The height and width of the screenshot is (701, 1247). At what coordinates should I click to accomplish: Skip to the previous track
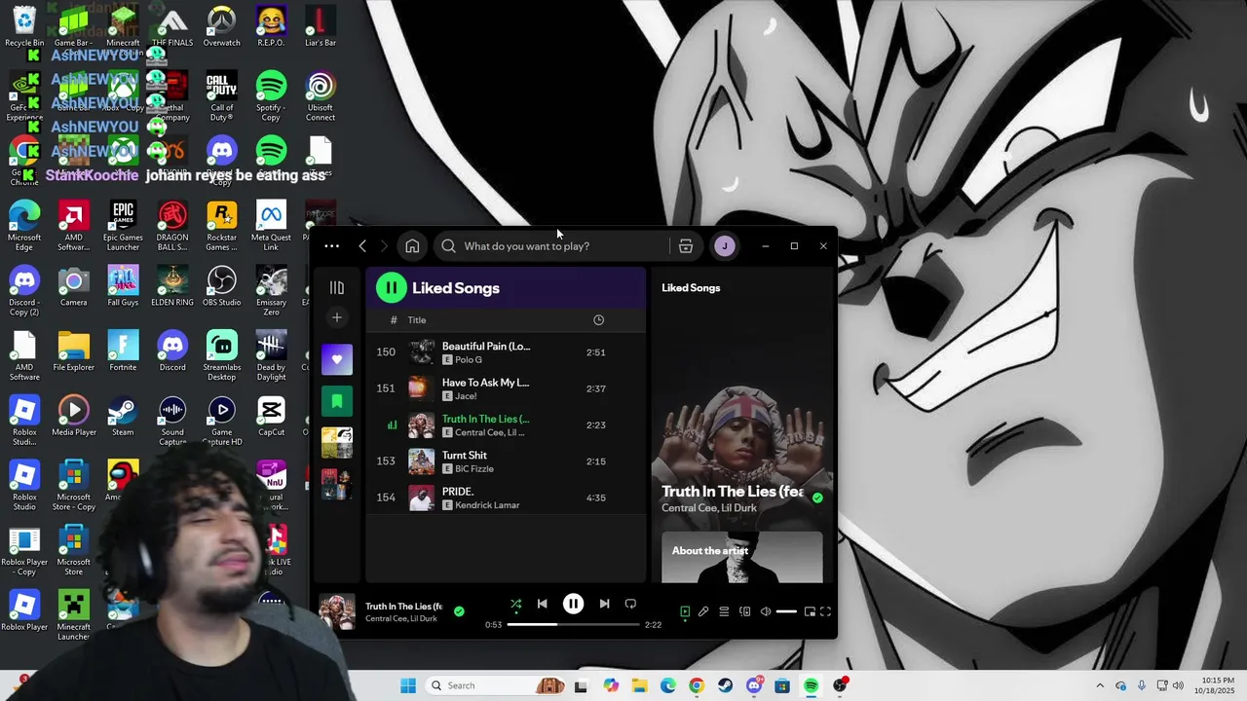pos(543,605)
